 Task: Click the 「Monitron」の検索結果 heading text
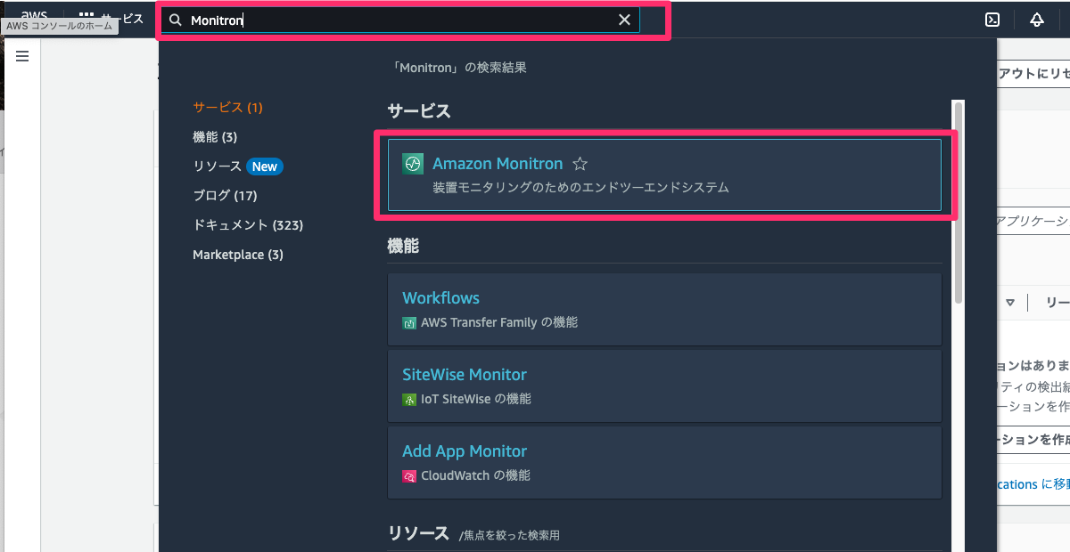point(459,68)
